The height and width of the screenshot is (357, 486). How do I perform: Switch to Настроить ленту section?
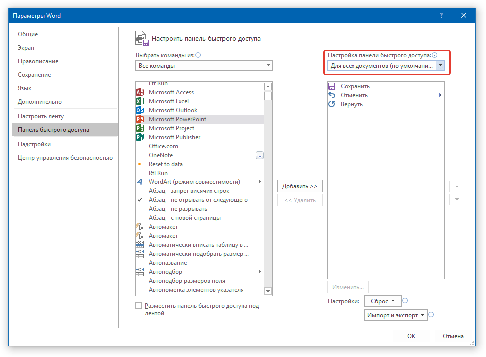click(x=65, y=116)
